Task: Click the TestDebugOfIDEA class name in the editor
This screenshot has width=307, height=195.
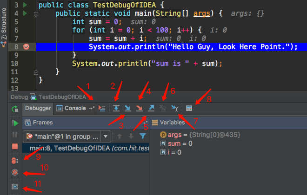Action: (125, 5)
